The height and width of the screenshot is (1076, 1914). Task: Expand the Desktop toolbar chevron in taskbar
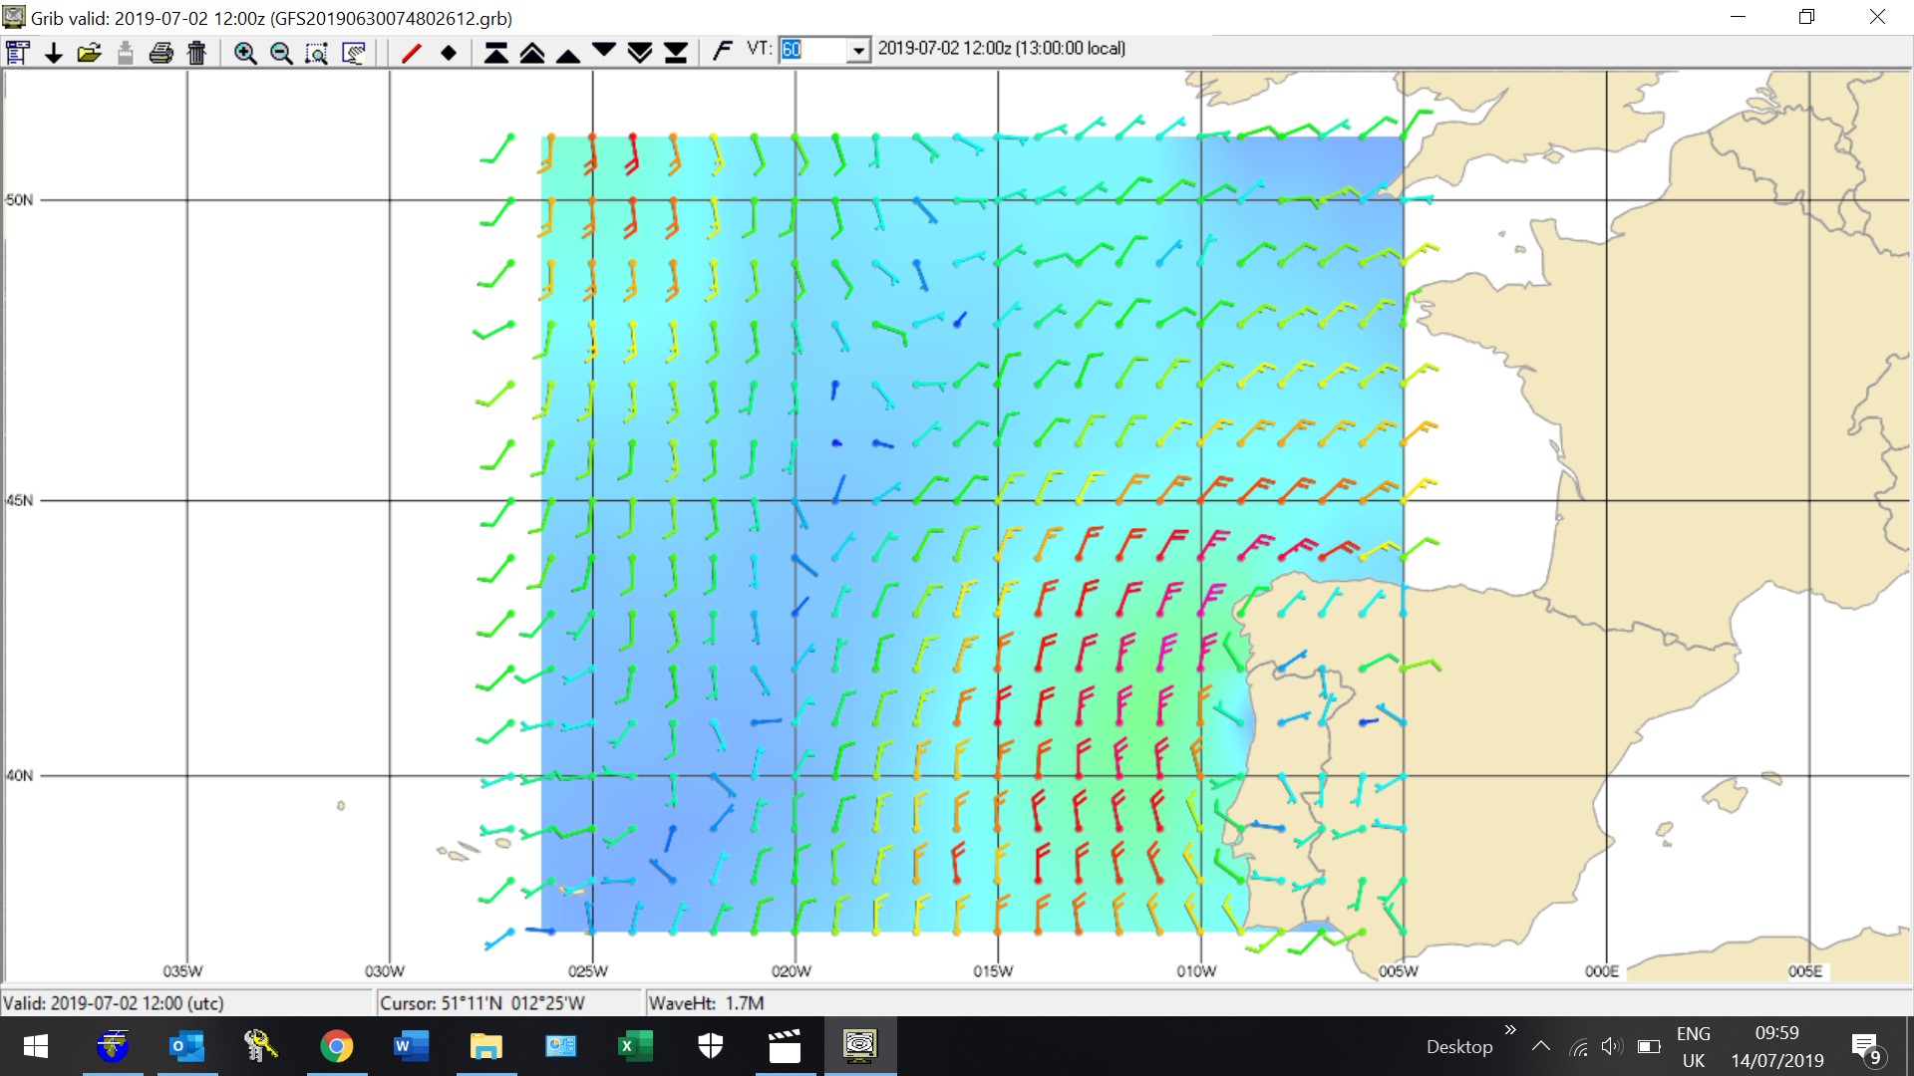1510,1030
